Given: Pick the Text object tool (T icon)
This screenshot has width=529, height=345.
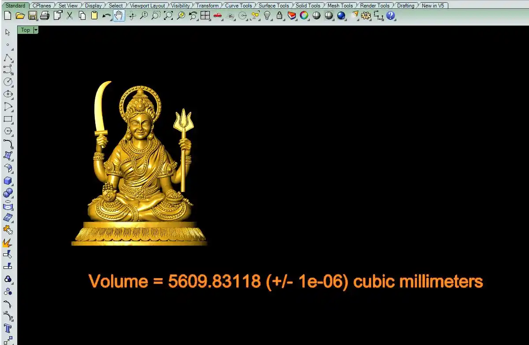Looking at the screenshot, I should click(x=8, y=328).
